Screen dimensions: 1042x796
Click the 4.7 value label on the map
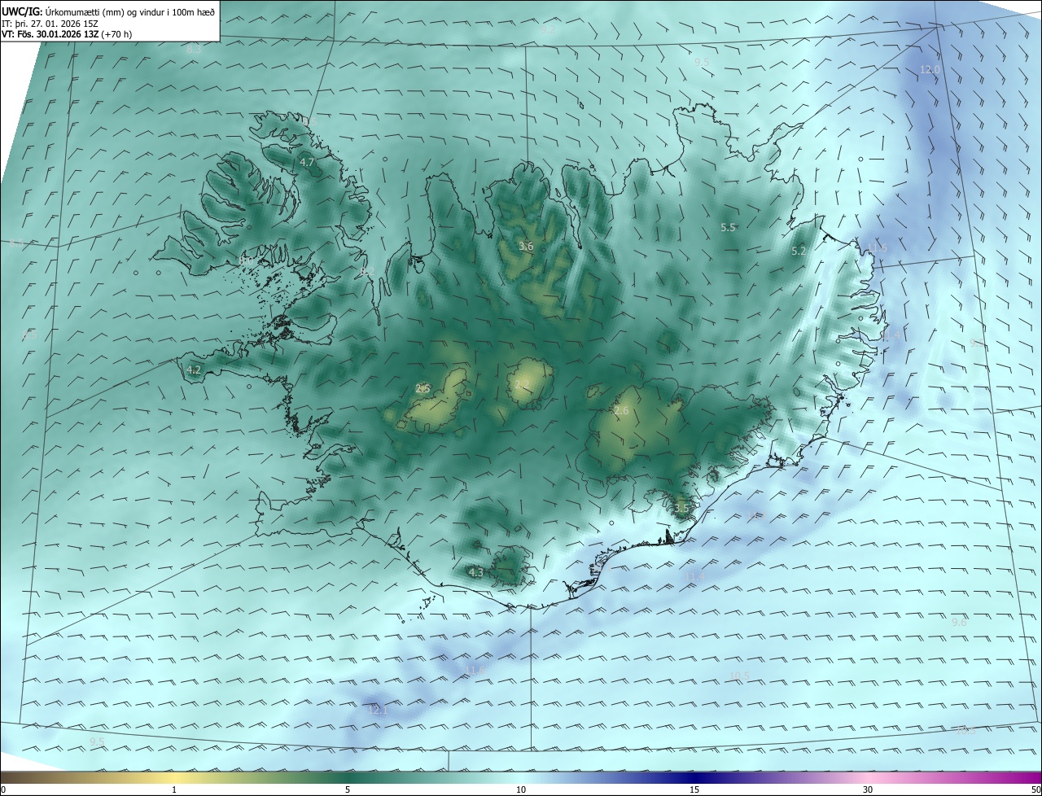point(307,163)
